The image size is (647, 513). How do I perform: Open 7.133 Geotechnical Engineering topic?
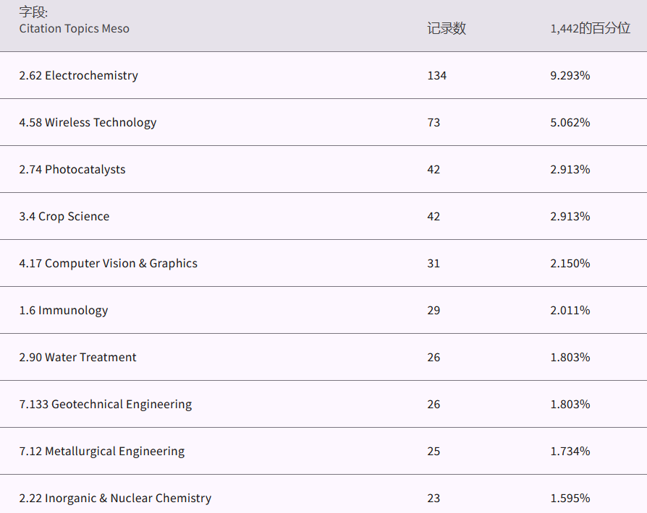click(x=106, y=405)
